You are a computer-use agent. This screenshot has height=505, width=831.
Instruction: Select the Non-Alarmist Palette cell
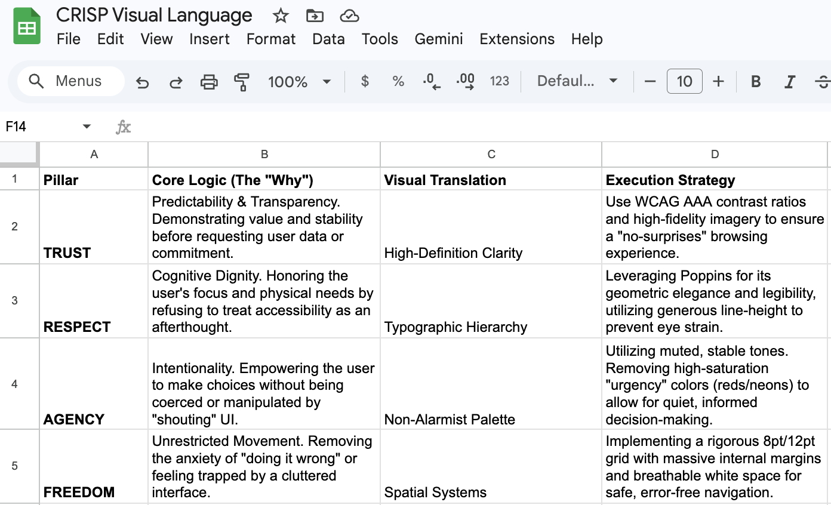491,383
